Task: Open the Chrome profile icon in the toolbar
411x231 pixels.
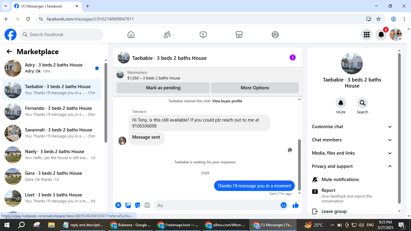Action: (394, 19)
